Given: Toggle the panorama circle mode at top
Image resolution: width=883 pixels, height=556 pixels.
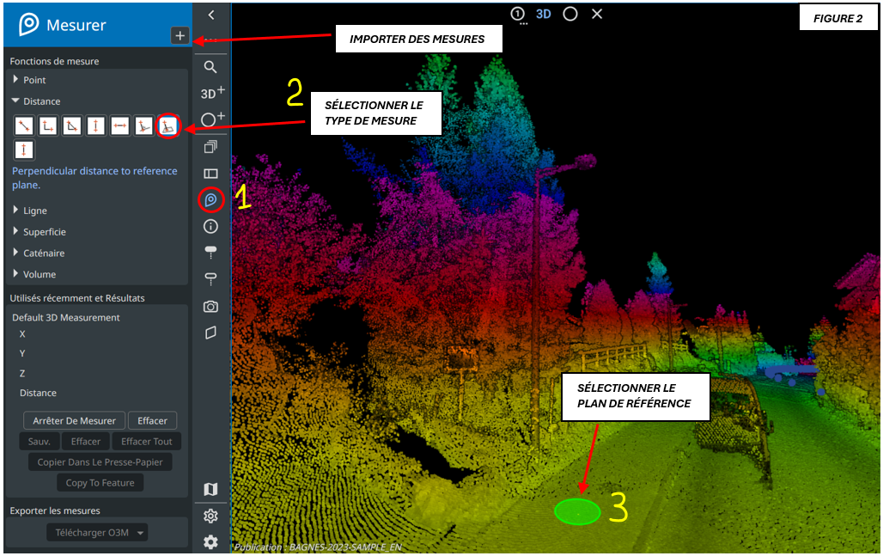Looking at the screenshot, I should tap(569, 14).
